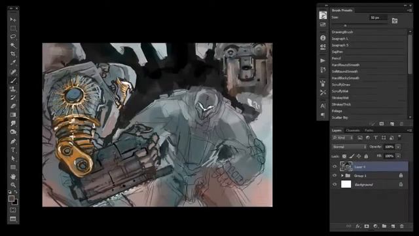The image size is (419, 236).
Task: Select the Healing Brush tool
Action: 13,71
